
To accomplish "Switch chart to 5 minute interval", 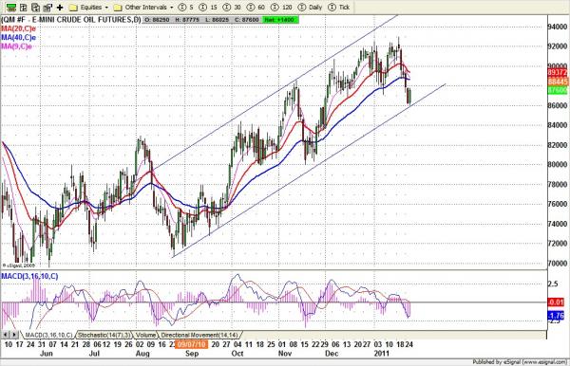I will coord(186,8).
